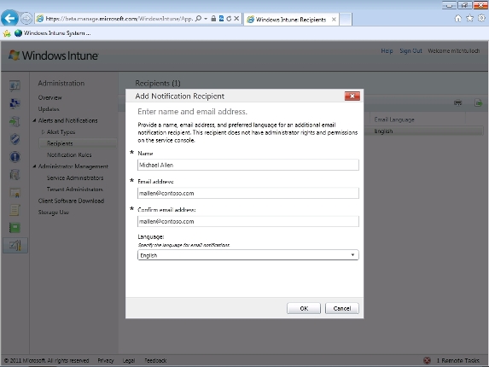Select Tenant Administrators menu item
This screenshot has height=367, width=489.
[x=74, y=189]
